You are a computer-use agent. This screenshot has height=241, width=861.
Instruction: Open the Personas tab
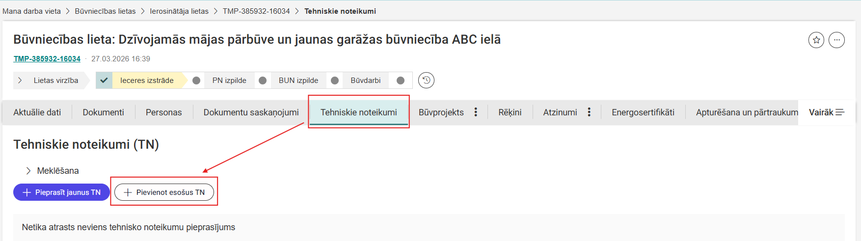pyautogui.click(x=164, y=112)
